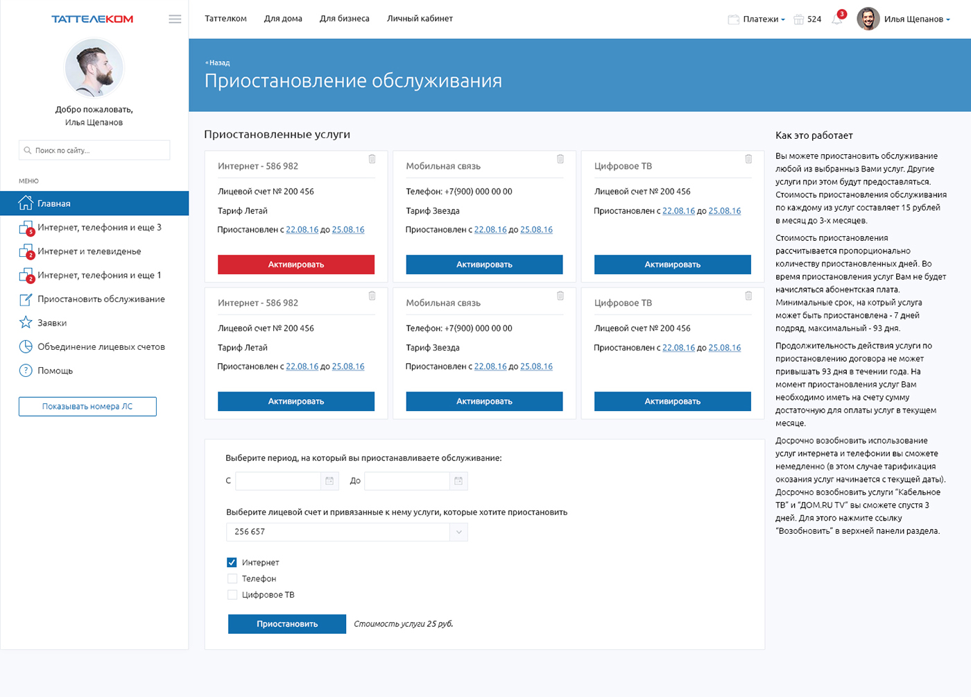Enable the Цифровое ТВ checkbox
This screenshot has height=697, width=971.
pyautogui.click(x=232, y=594)
